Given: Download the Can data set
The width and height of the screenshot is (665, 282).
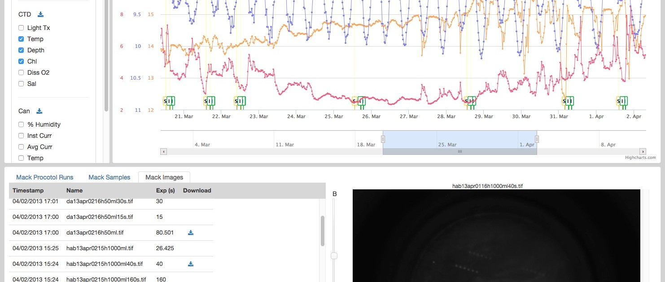Looking at the screenshot, I should click(39, 111).
